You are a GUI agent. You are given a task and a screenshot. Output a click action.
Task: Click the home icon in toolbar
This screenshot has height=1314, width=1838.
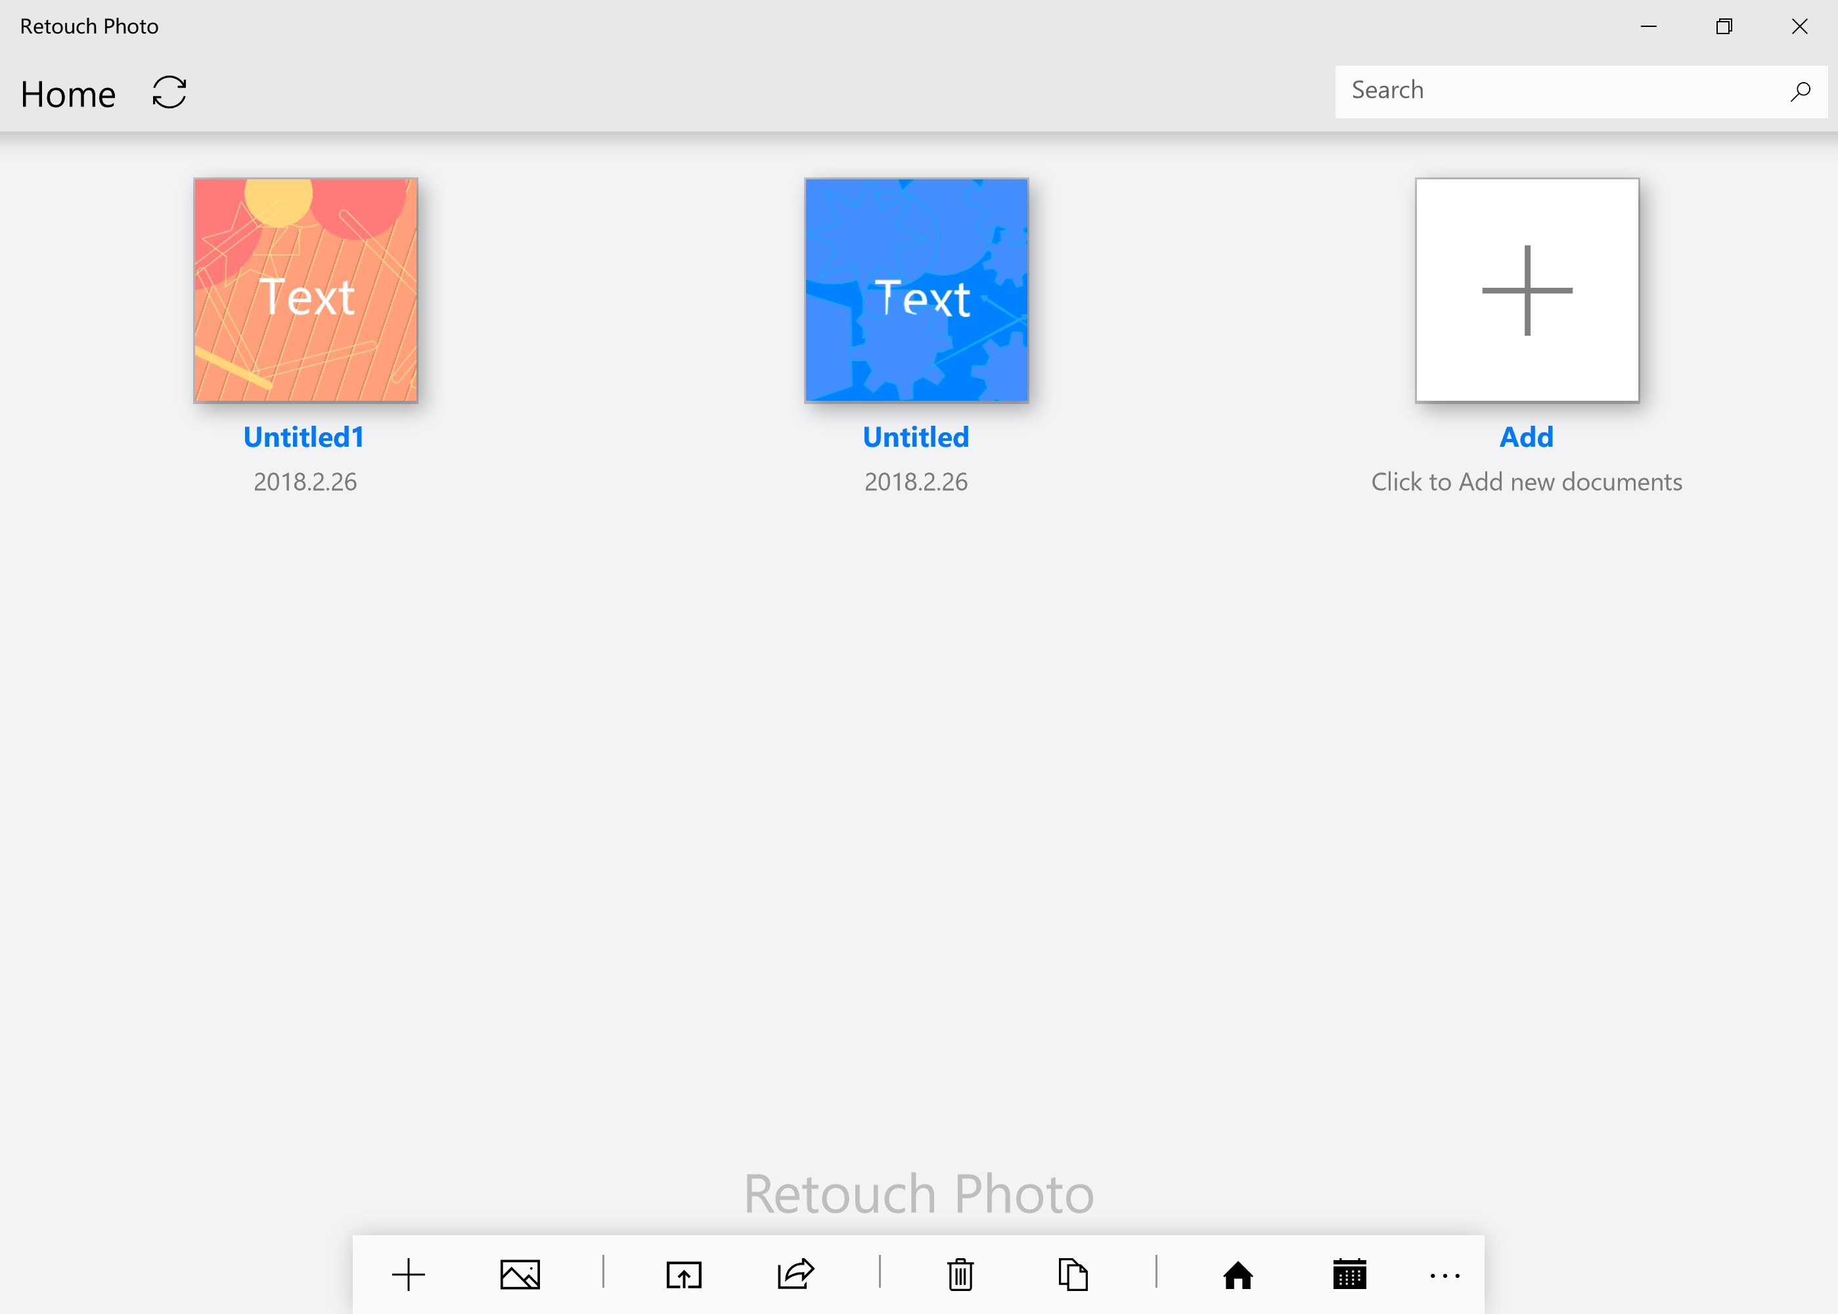pyautogui.click(x=1238, y=1275)
